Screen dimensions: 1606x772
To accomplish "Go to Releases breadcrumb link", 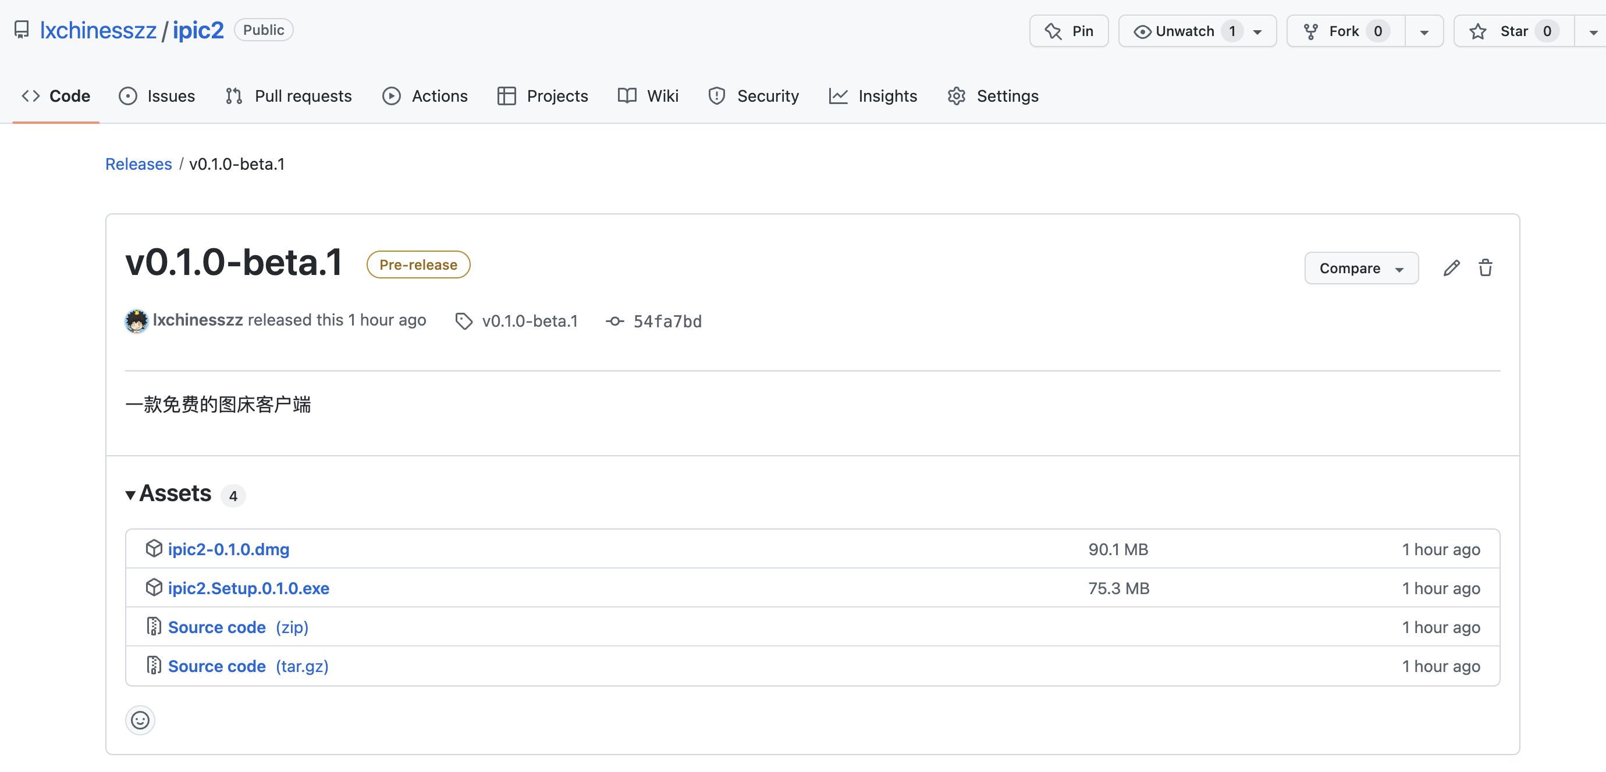I will (x=138, y=164).
